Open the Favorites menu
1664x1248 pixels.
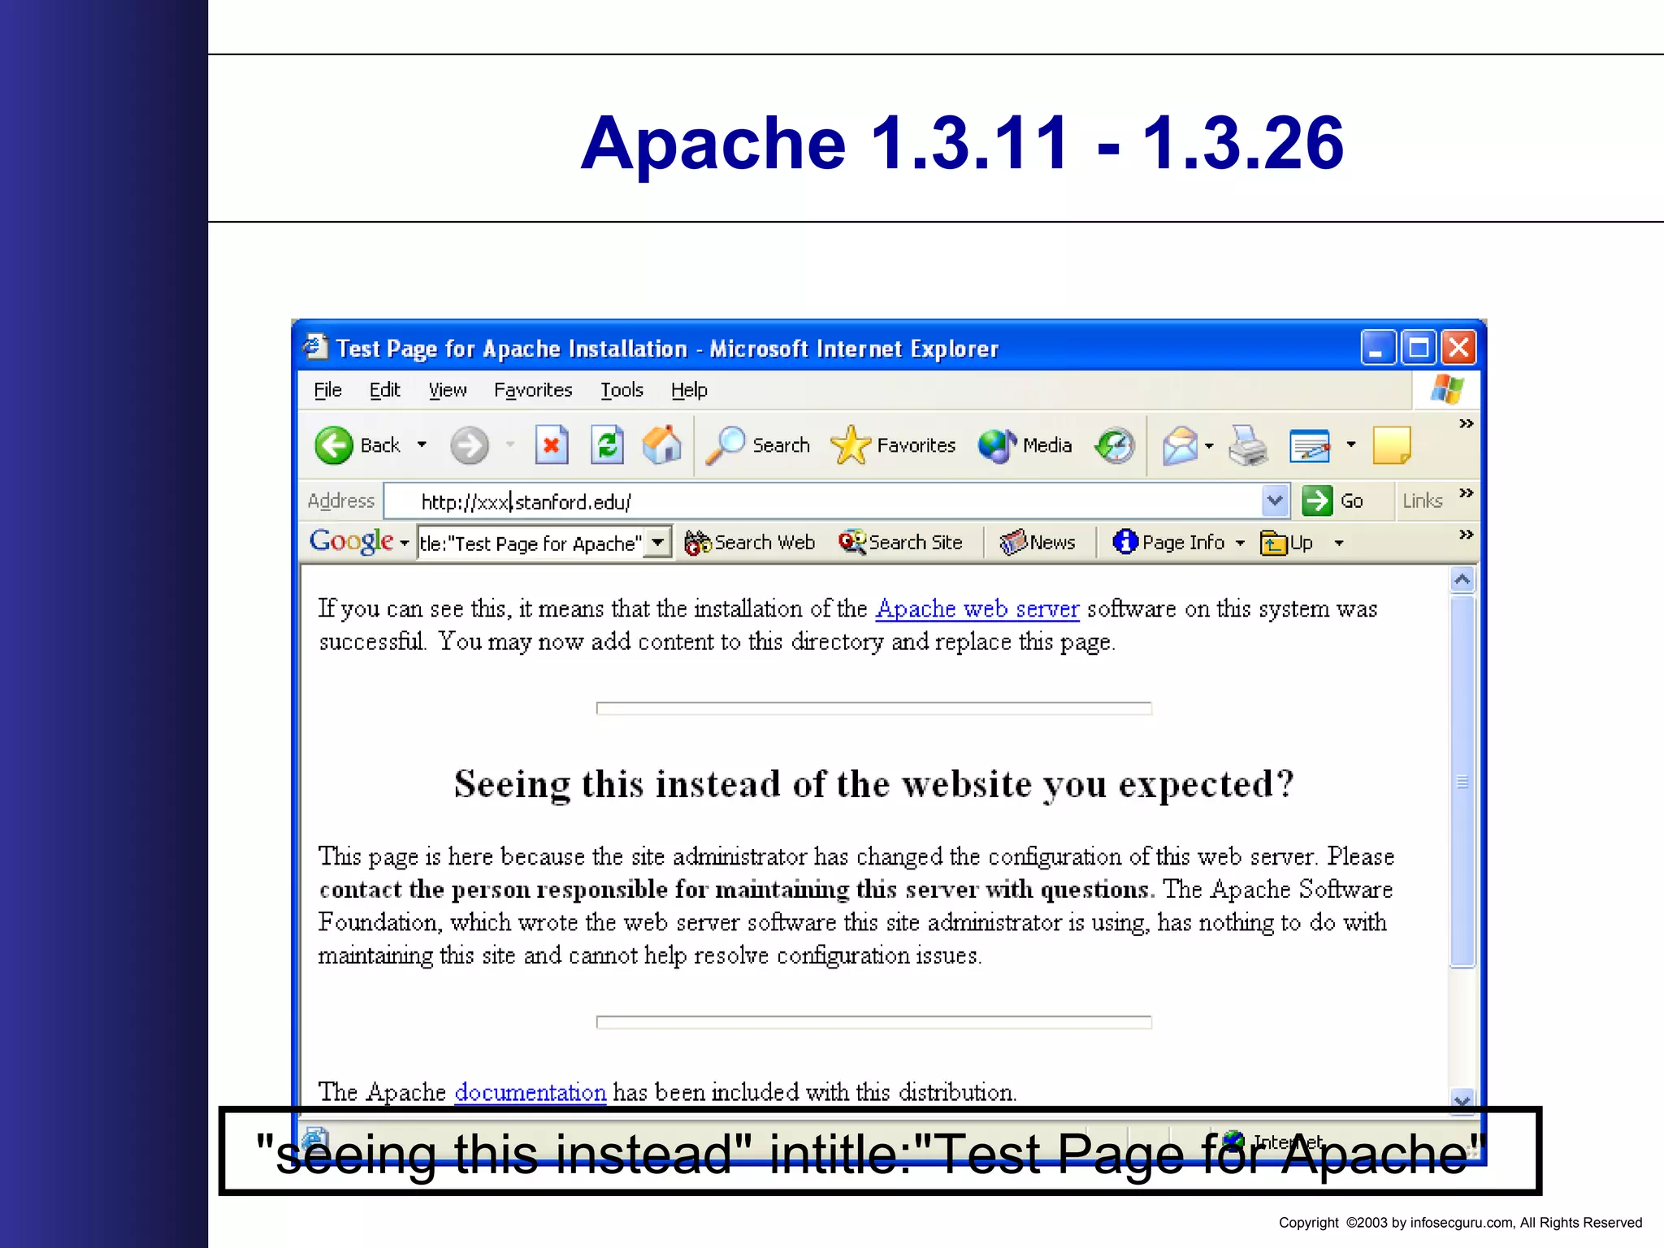click(533, 390)
